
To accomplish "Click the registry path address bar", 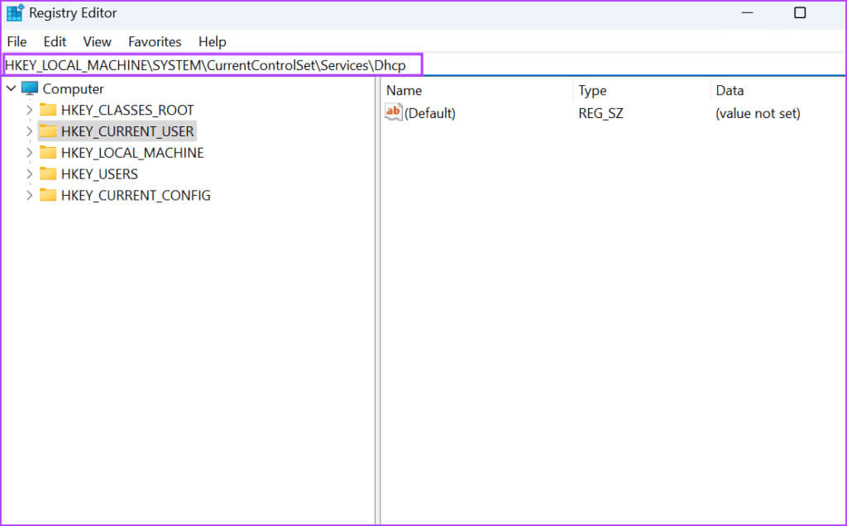I will point(423,65).
